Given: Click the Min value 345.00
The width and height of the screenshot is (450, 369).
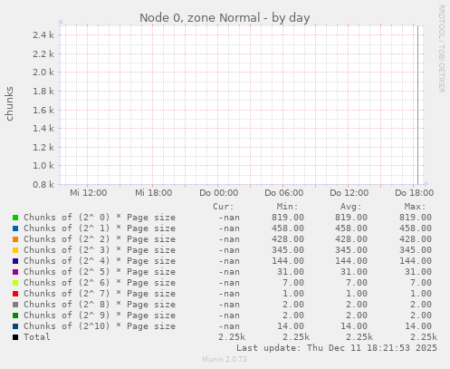Looking at the screenshot, I should click(288, 250).
